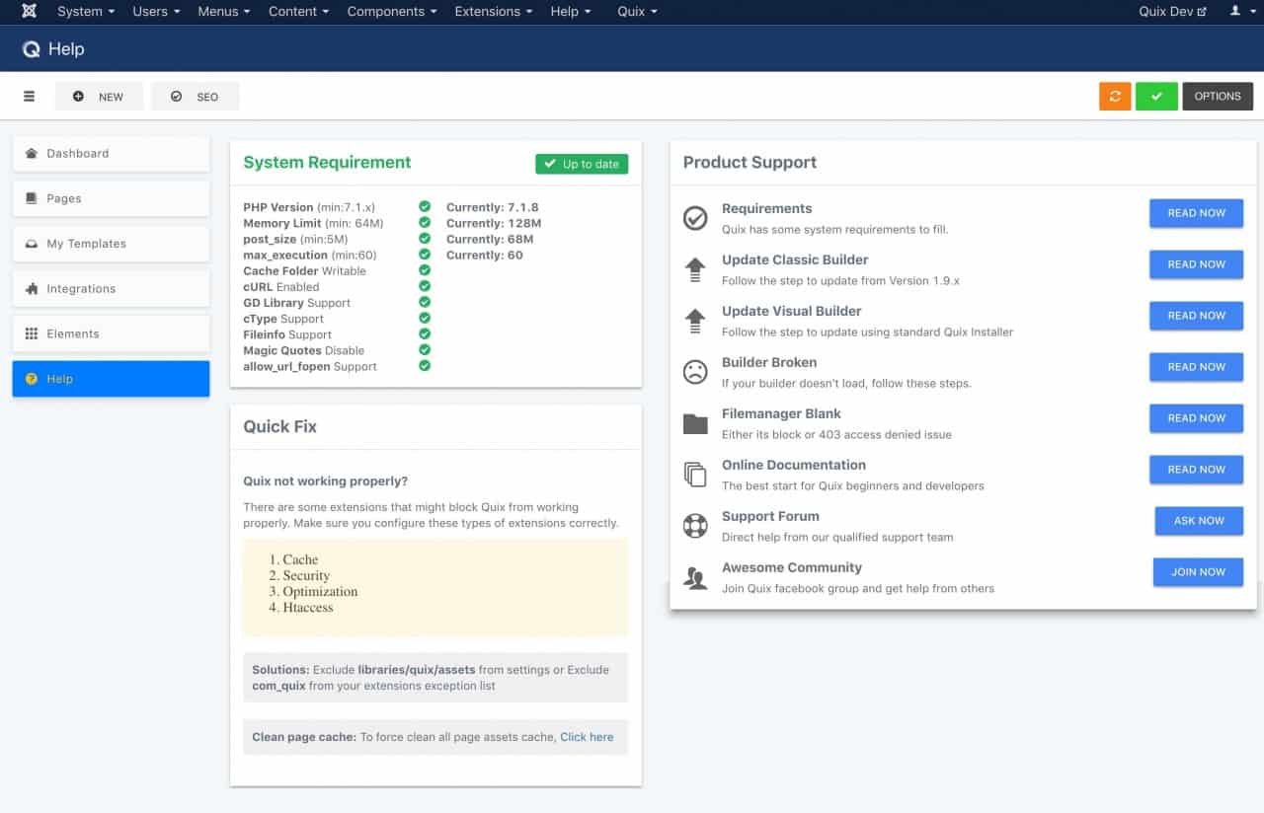Click the 'Click here' clean cache link

point(587,737)
